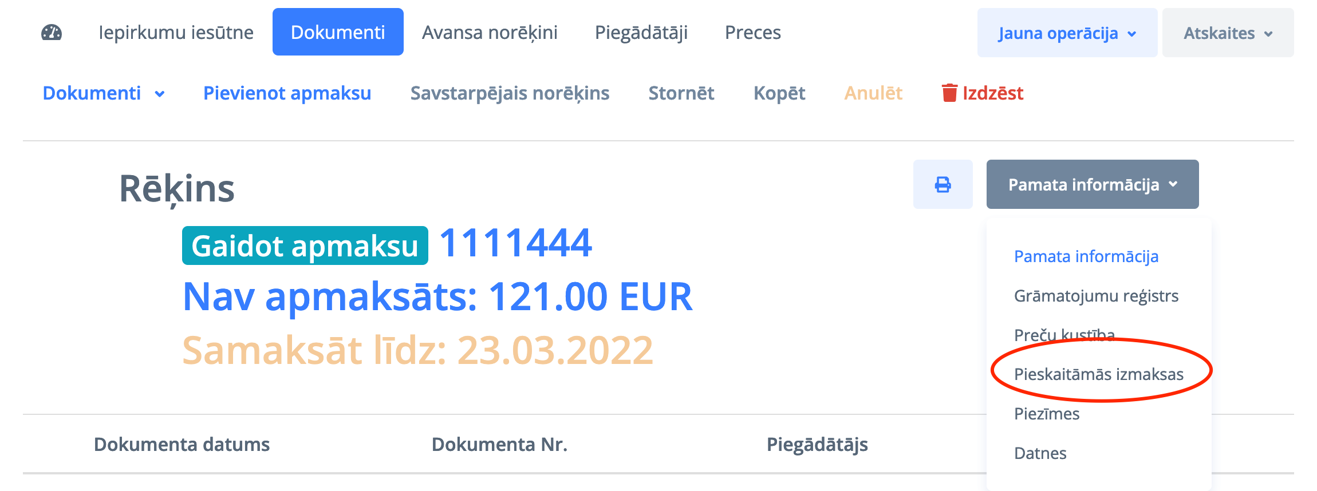This screenshot has height=491, width=1317.
Task: Expand the Atskaites dropdown
Action: click(x=1228, y=33)
